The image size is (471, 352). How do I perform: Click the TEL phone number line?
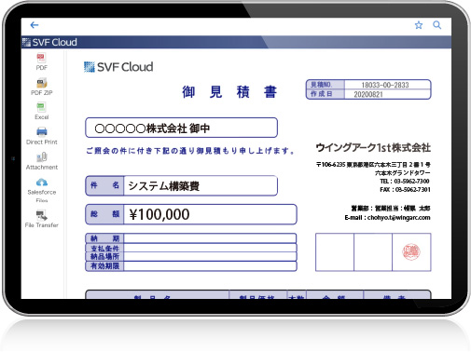[x=405, y=182]
